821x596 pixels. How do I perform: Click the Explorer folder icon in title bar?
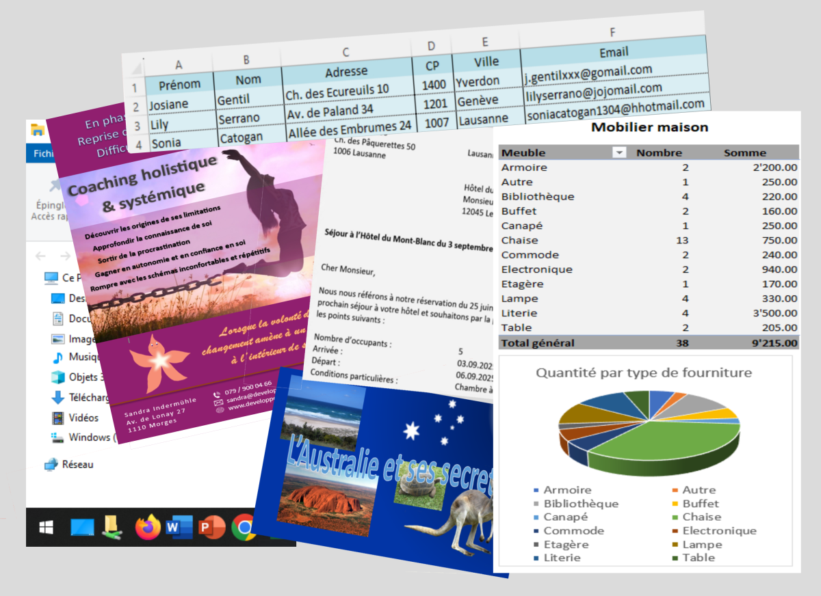pyautogui.click(x=38, y=131)
